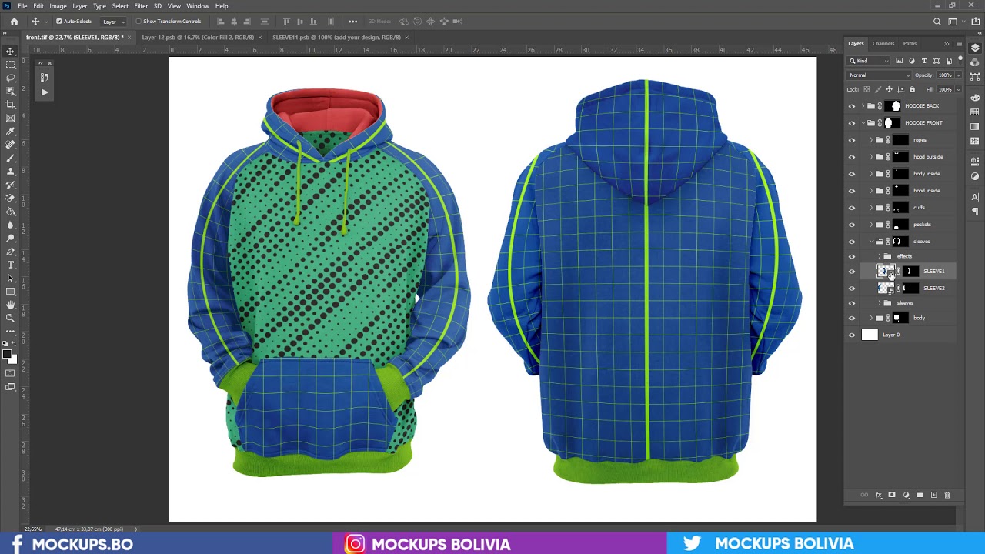Select the Eraser tool
The height and width of the screenshot is (554, 985).
tap(10, 198)
